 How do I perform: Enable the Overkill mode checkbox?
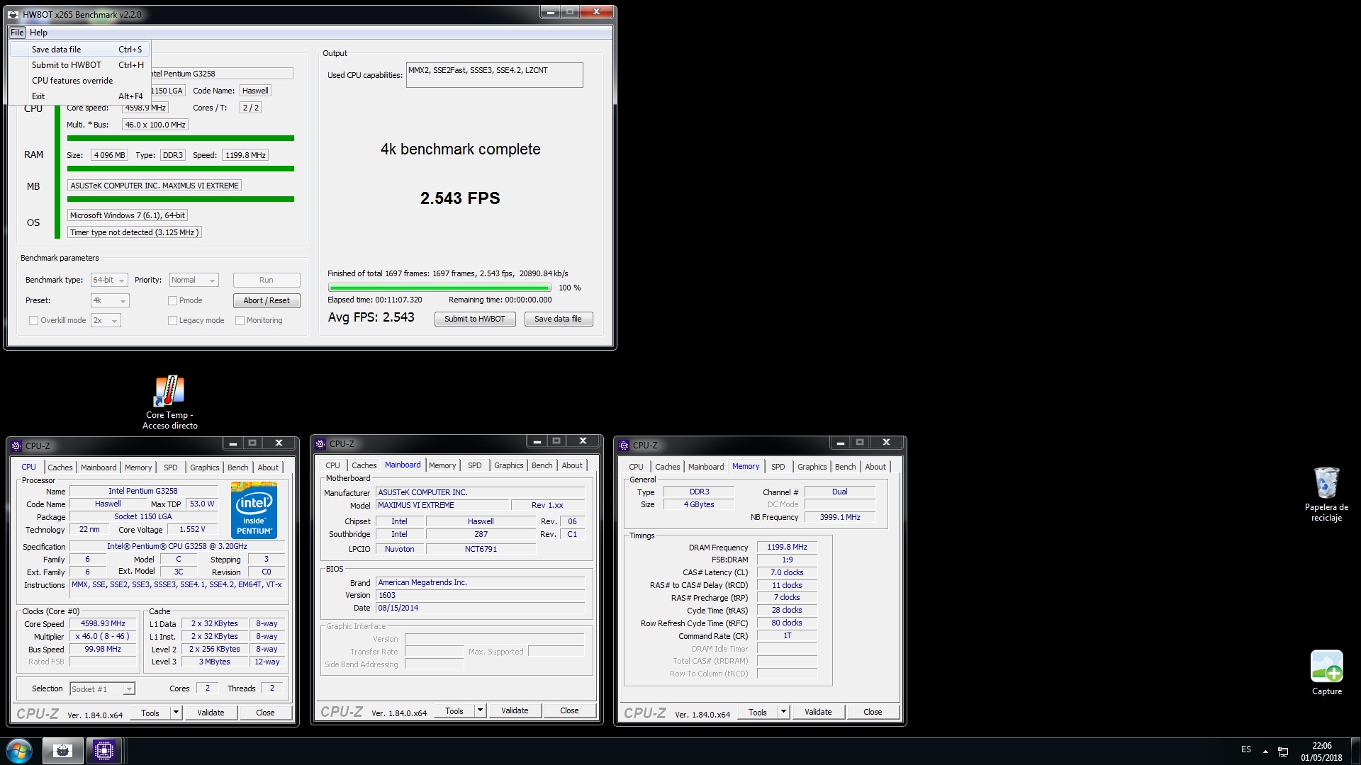[x=33, y=320]
